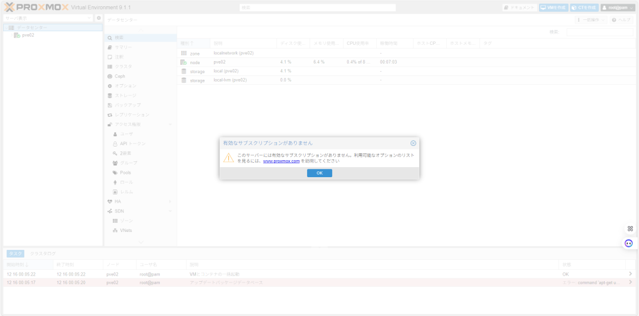Open the Ceph section icon

point(110,76)
